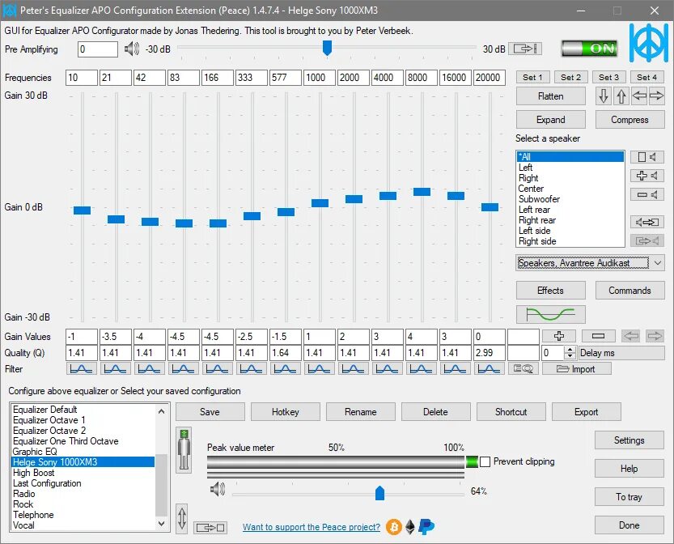The height and width of the screenshot is (544, 674).
Task: Click the remove speaker minus icon
Action: click(647, 195)
